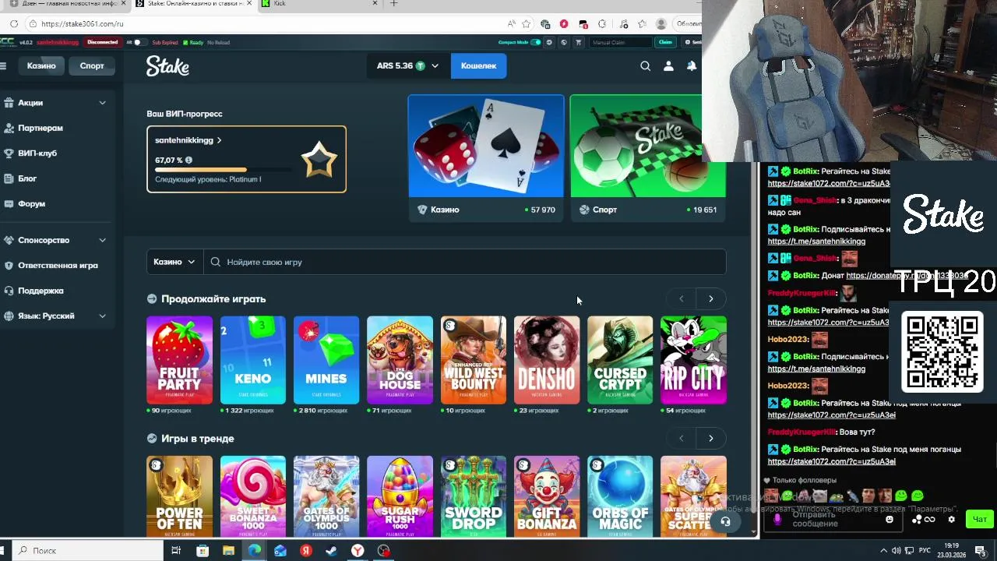997x561 pixels.
Task: Show next Игры в тренде games arrow
Action: point(710,438)
